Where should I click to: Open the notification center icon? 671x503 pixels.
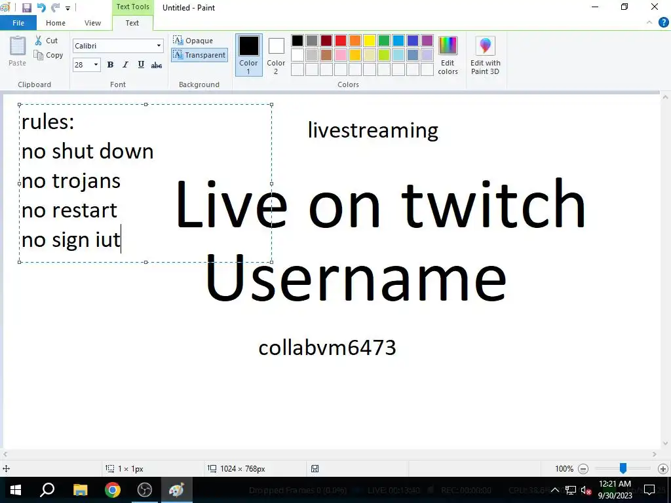649,490
